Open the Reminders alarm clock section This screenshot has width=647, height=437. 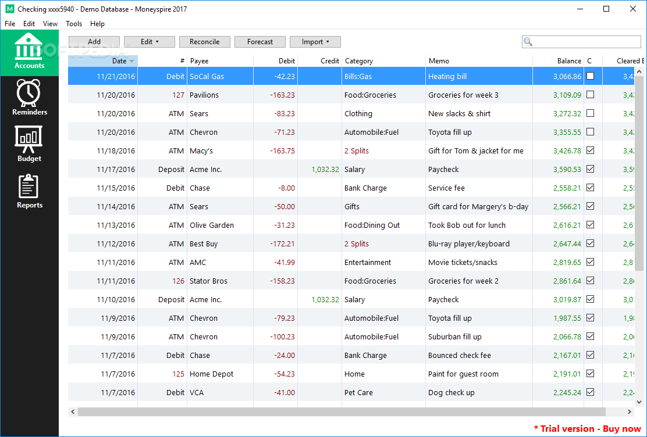click(x=29, y=98)
